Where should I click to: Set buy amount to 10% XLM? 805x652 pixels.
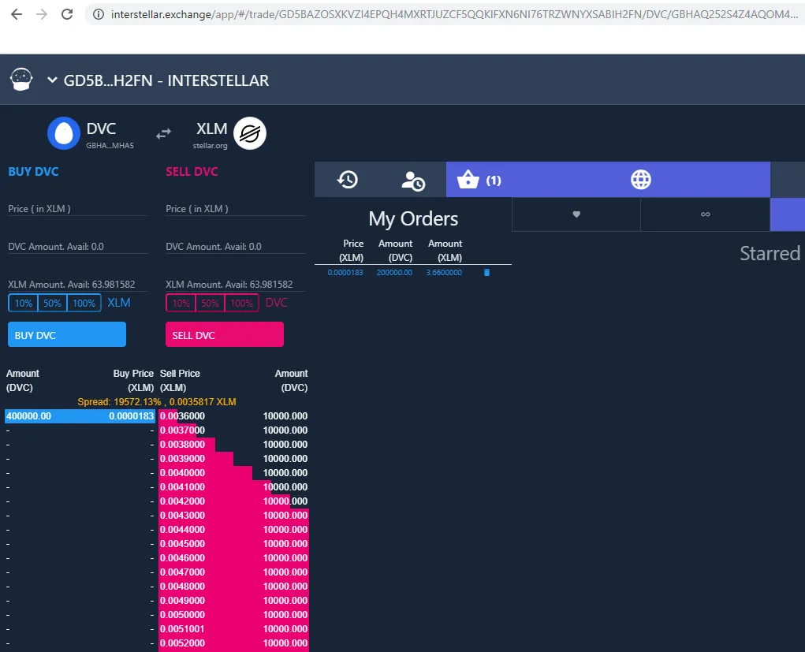(x=23, y=303)
